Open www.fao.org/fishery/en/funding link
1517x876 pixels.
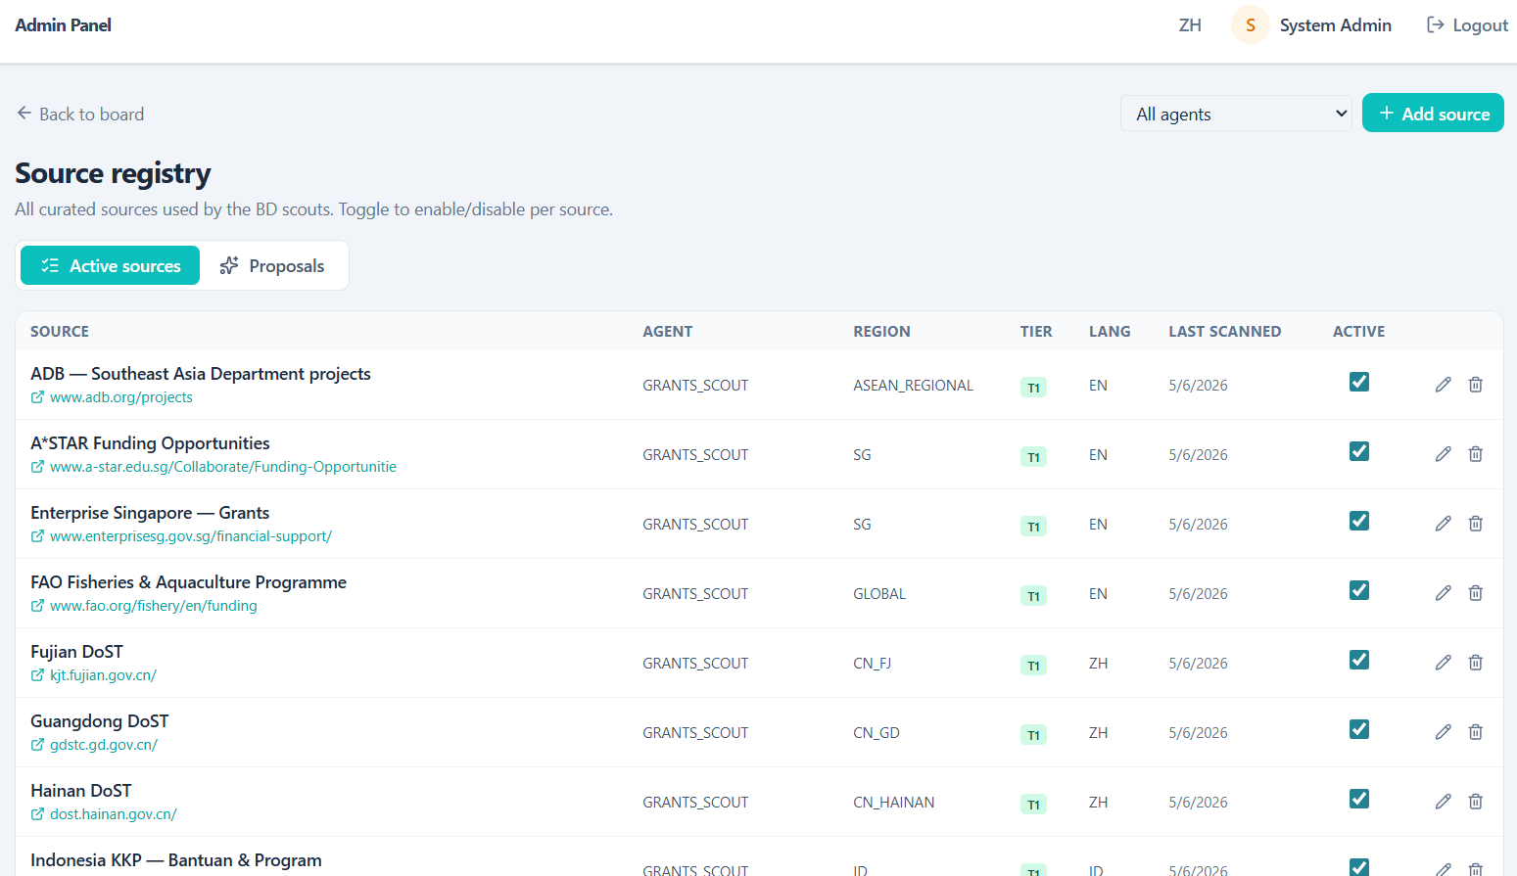(x=154, y=606)
